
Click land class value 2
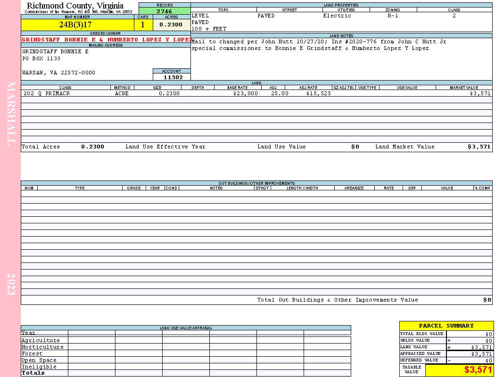coord(454,16)
